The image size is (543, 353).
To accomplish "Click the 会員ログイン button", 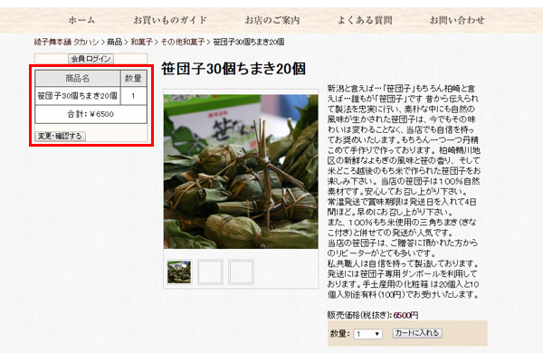I will tap(90, 59).
